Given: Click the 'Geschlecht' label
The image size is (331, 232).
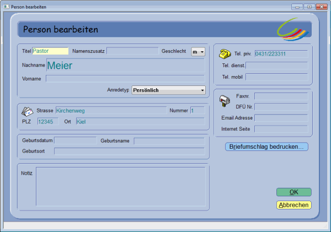Looking at the screenshot, I should (x=174, y=51).
